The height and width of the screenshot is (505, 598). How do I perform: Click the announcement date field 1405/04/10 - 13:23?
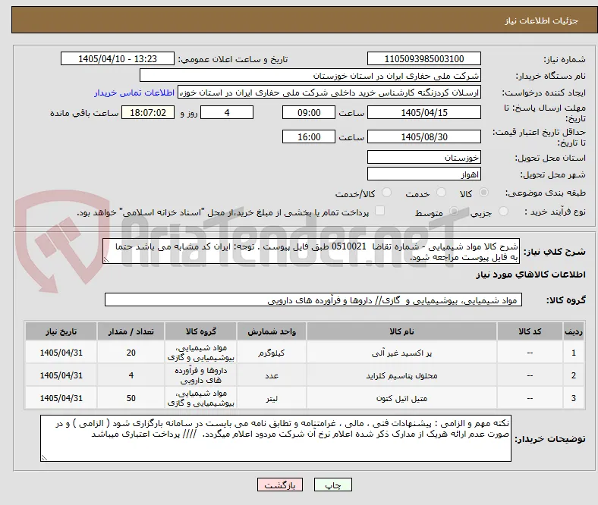pos(118,58)
